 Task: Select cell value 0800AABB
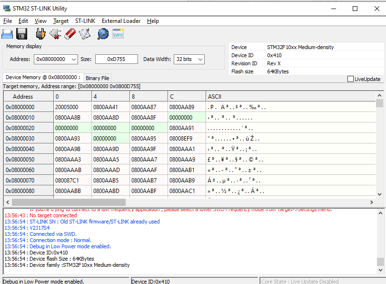72,191
